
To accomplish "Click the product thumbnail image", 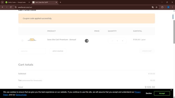I will pos(32,40).
